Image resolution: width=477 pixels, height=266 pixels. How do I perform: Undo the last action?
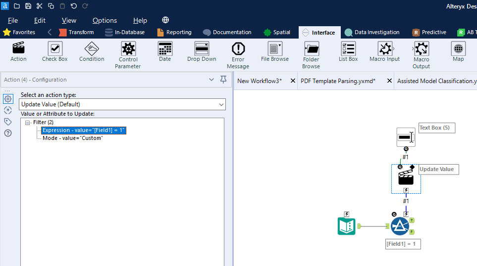pos(74,6)
